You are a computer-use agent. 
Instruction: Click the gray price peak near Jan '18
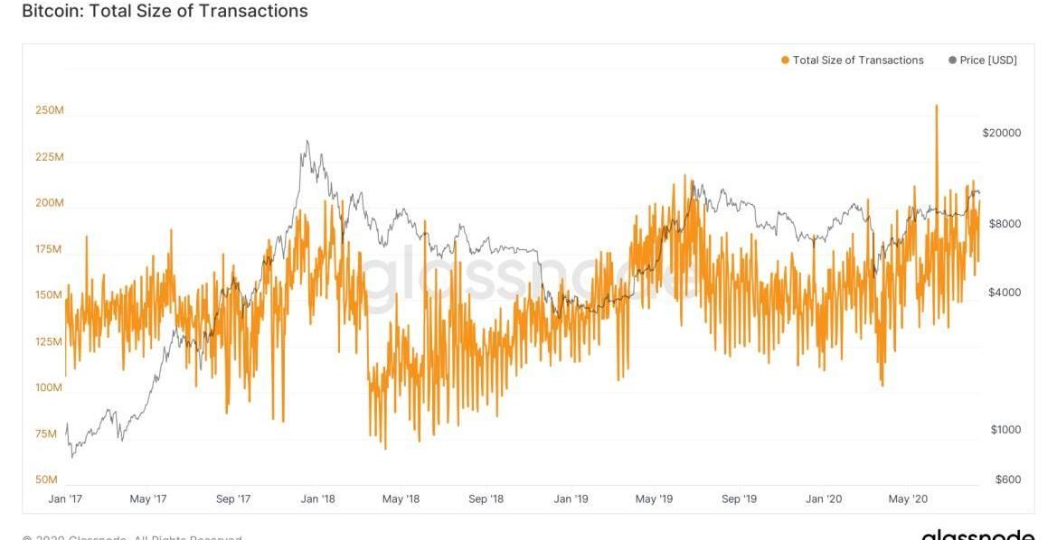click(307, 142)
